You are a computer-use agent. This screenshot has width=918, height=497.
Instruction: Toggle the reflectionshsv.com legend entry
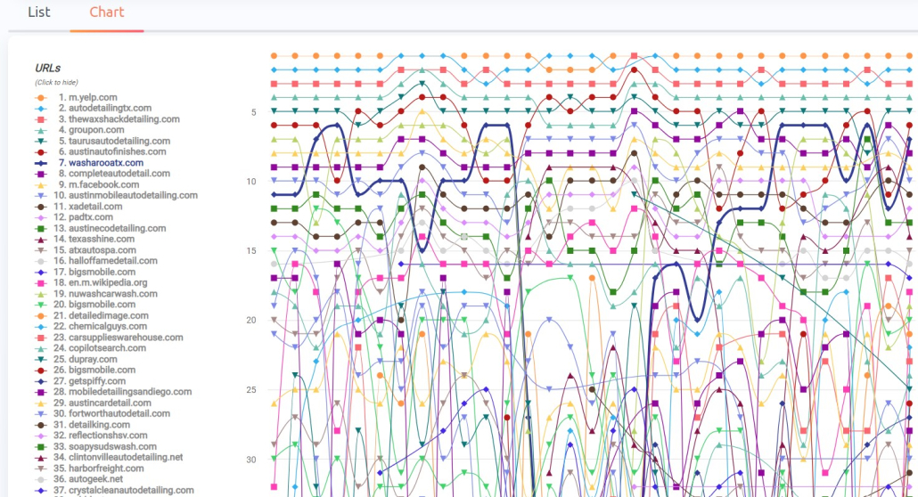pos(100,436)
